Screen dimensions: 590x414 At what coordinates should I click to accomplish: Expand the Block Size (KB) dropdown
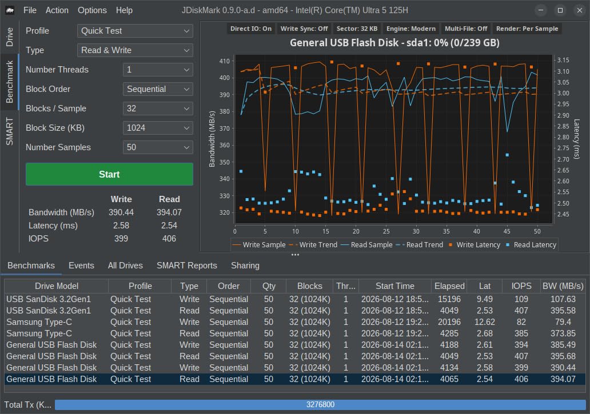158,128
